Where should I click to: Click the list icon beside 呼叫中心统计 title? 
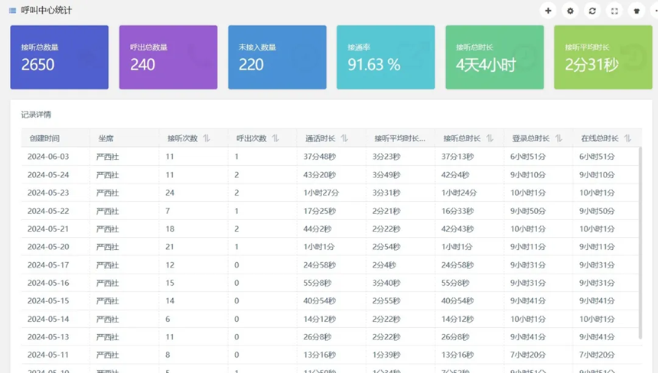12,11
